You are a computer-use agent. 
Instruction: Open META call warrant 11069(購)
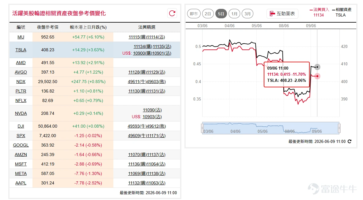[137, 174]
